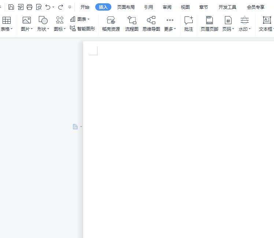Expand the arrow next to page-side document icon
This screenshot has height=238, width=274.
(x=81, y=127)
